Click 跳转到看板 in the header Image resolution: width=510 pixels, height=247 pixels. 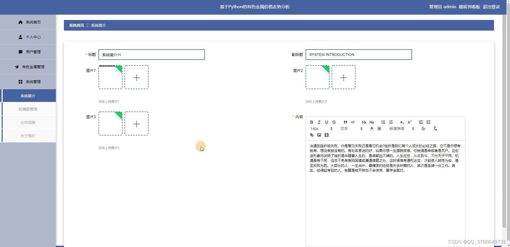[x=470, y=7]
